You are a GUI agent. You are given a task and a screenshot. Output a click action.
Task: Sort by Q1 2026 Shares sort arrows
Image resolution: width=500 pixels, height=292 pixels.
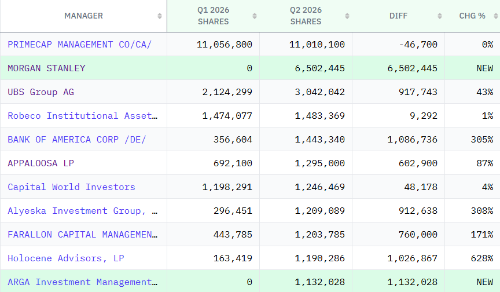point(255,16)
